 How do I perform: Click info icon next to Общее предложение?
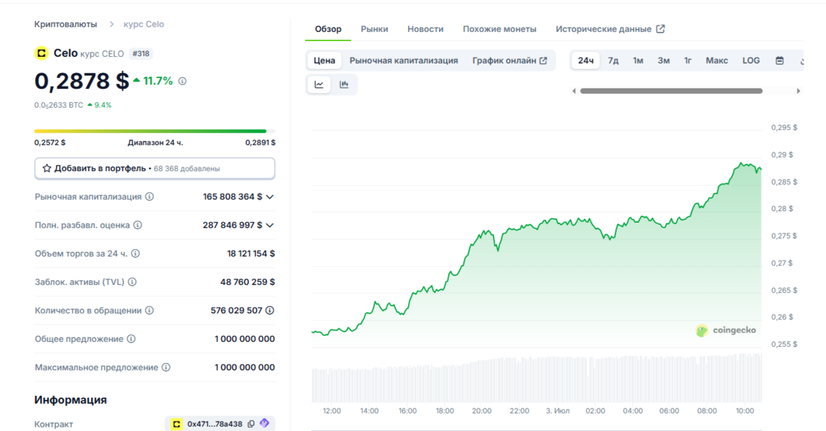132,339
